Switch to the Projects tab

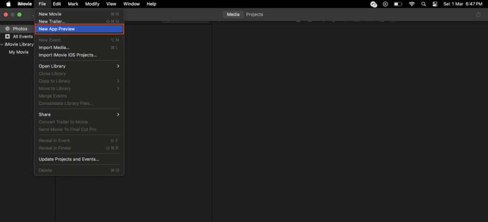[x=254, y=15]
